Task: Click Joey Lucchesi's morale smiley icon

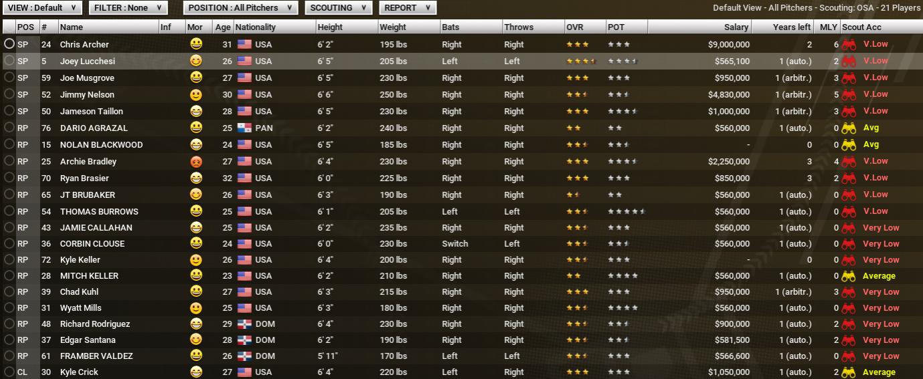Action: tap(196, 61)
